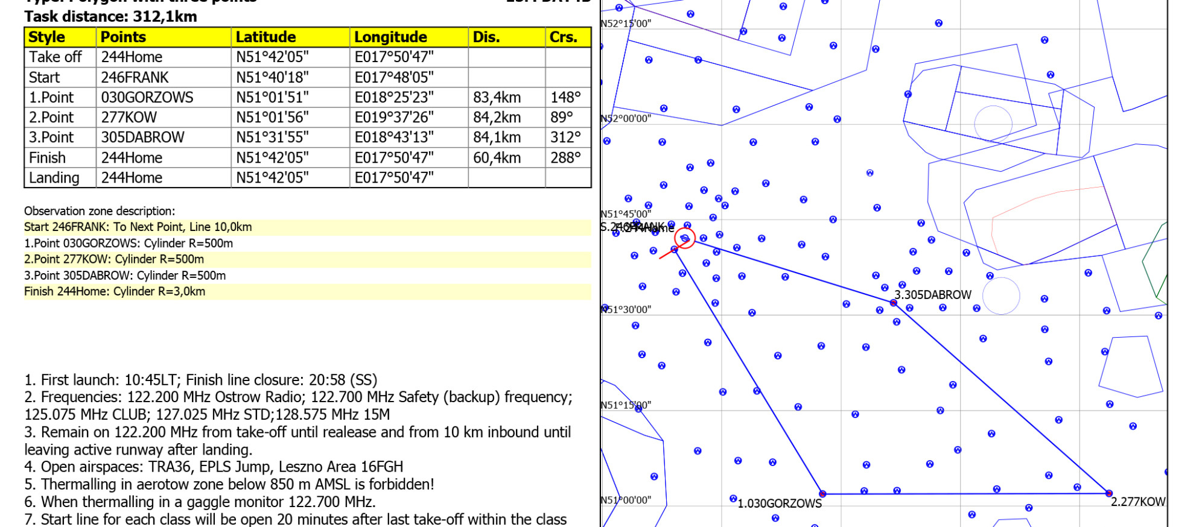
Task: Select the 246FRANK cell in the Start row
Action: 135,78
